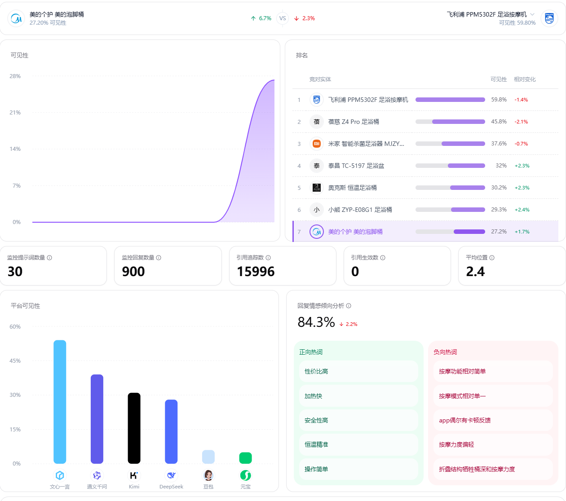Click the info icon beside 监控提示词数量
Image resolution: width=566 pixels, height=501 pixels.
(x=49, y=258)
